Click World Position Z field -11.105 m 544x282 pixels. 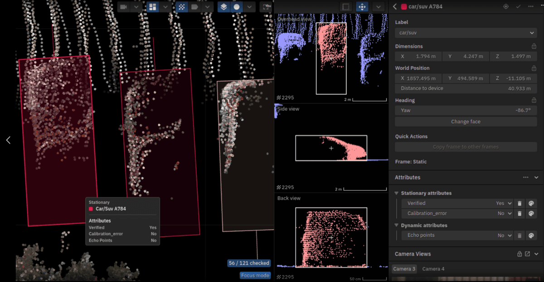click(514, 78)
